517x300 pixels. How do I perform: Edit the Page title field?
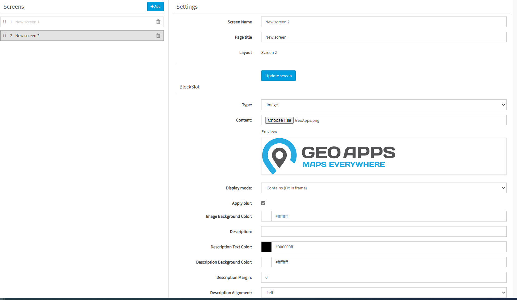[384, 37]
